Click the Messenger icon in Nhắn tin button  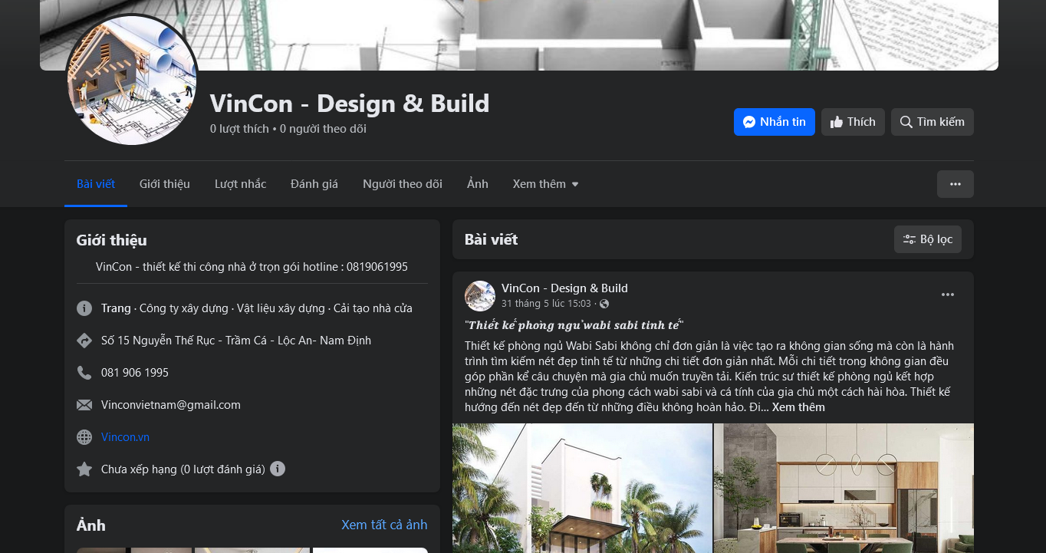coord(749,122)
